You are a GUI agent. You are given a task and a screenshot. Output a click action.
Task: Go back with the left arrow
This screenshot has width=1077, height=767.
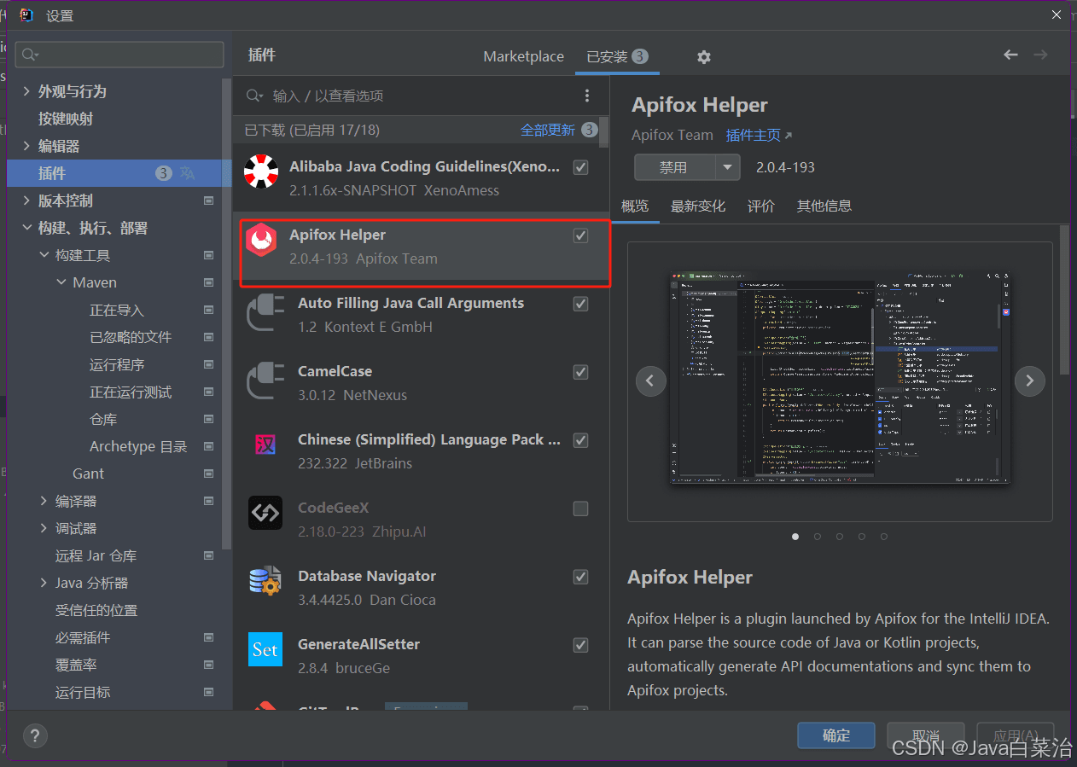point(1010,55)
